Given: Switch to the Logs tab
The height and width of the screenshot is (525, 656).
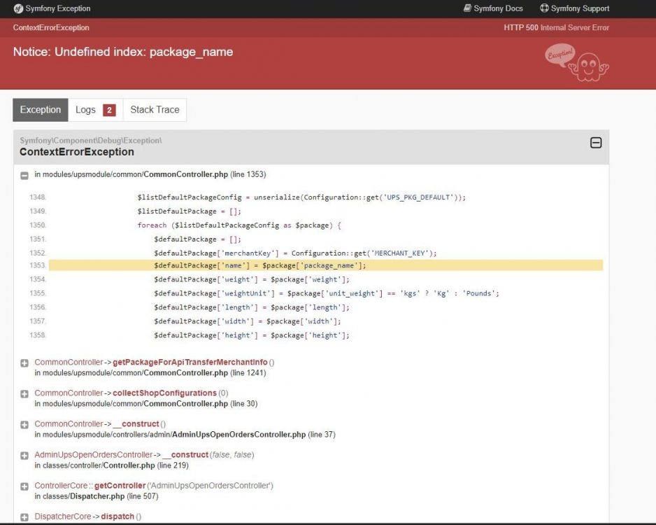Looking at the screenshot, I should [x=95, y=110].
